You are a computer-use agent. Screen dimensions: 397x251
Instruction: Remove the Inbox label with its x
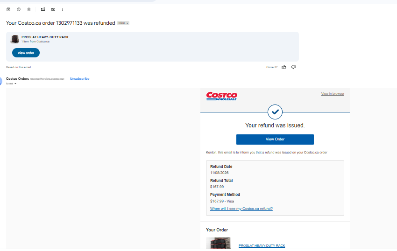(x=128, y=23)
